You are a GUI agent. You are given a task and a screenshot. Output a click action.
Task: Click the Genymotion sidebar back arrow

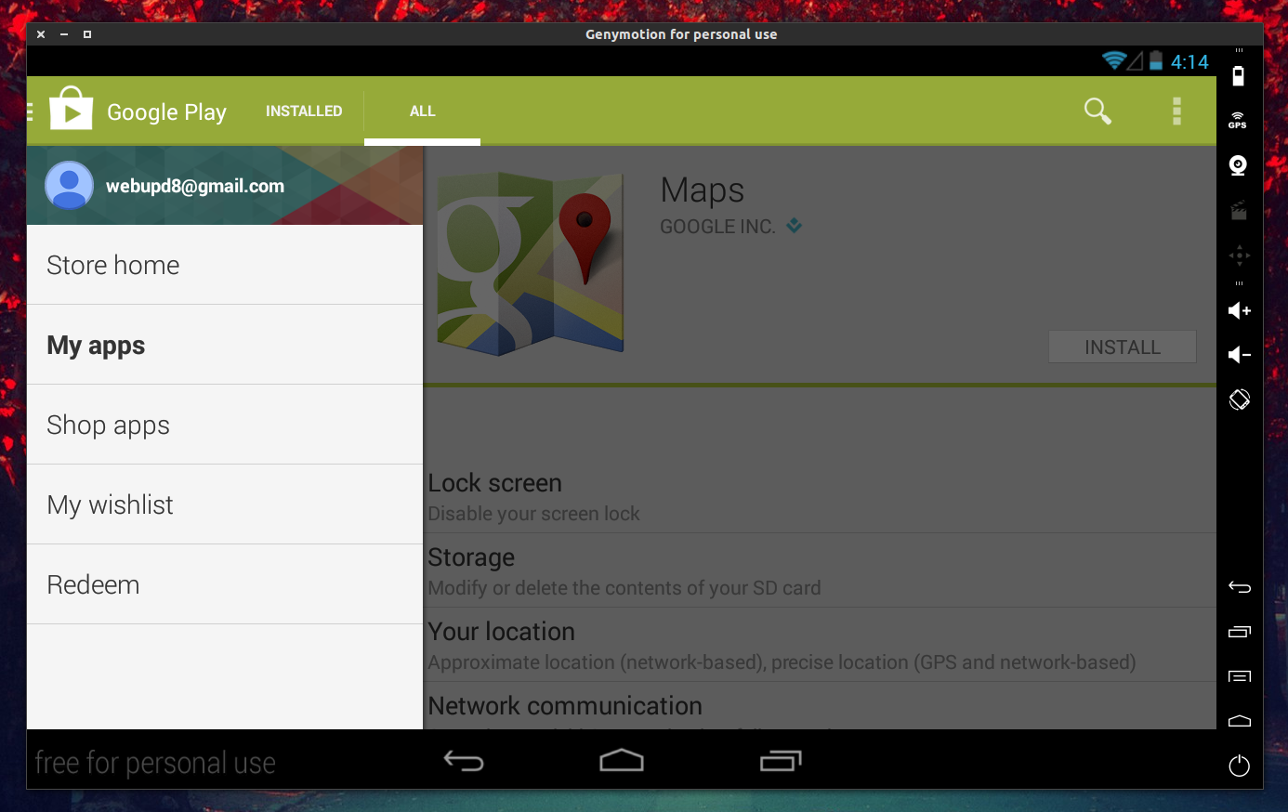pos(1239,586)
